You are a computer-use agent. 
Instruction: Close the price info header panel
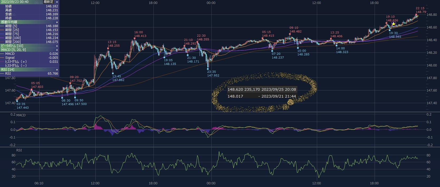[57, 2]
